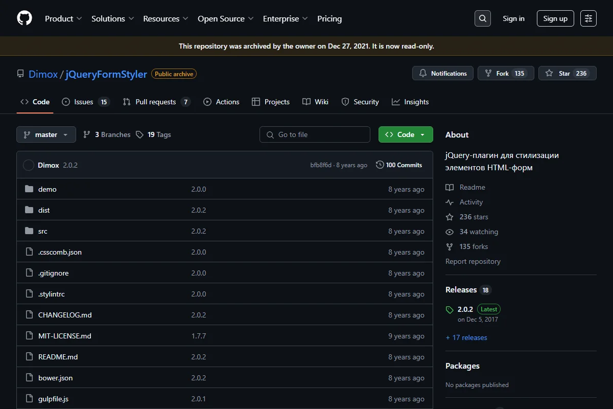Image resolution: width=613 pixels, height=409 pixels.
Task: Click the 2.0.2 release tag icon
Action: click(x=450, y=310)
